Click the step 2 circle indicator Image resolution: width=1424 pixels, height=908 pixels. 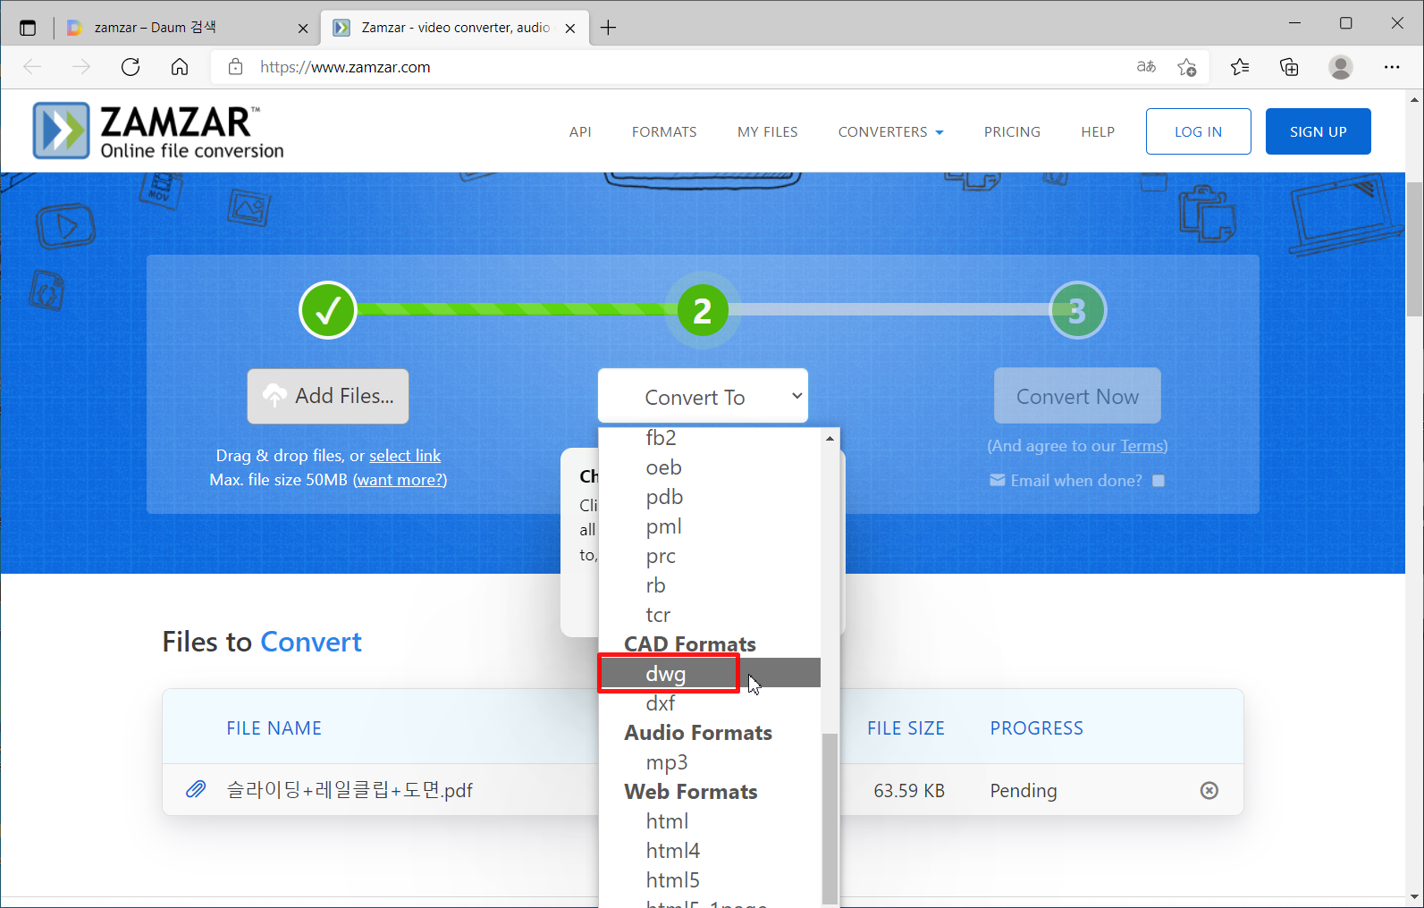click(703, 310)
